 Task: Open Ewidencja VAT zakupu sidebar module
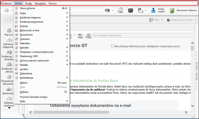tap(7, 68)
